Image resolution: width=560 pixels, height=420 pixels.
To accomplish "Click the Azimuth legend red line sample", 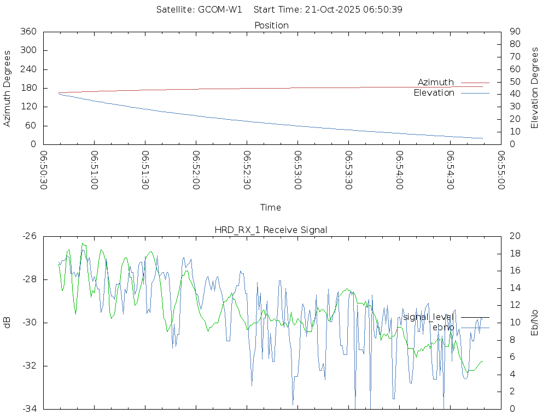I will pyautogui.click(x=475, y=82).
